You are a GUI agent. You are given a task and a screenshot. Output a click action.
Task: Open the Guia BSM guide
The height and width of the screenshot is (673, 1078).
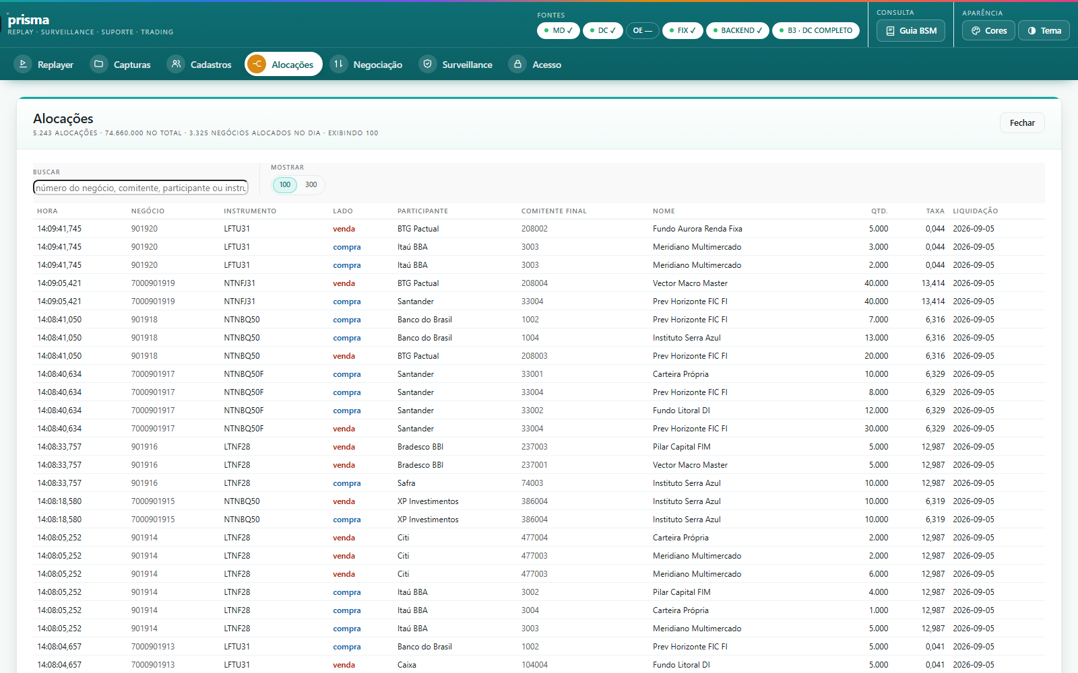pos(911,30)
